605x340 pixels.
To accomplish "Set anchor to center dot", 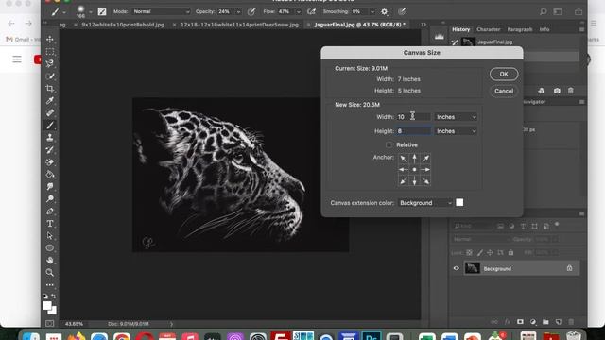I will 414,170.
